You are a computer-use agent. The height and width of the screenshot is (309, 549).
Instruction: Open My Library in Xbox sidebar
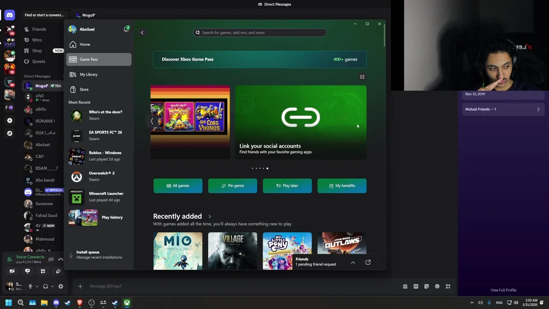[x=99, y=74]
